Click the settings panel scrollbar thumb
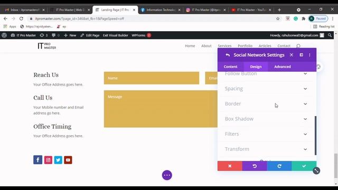 316,135
